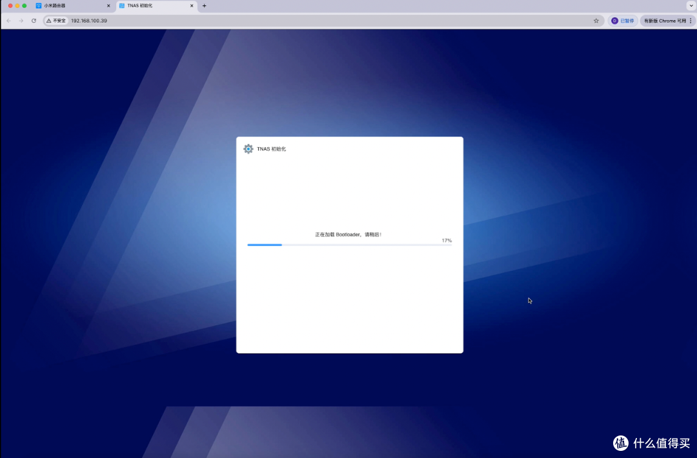This screenshot has height=458, width=697.
Task: Click the 正在加载 Bootloader status message
Action: (348, 235)
